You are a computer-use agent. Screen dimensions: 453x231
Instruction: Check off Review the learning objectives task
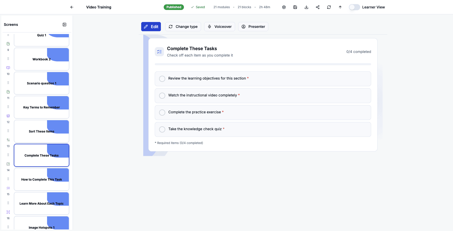click(x=162, y=79)
